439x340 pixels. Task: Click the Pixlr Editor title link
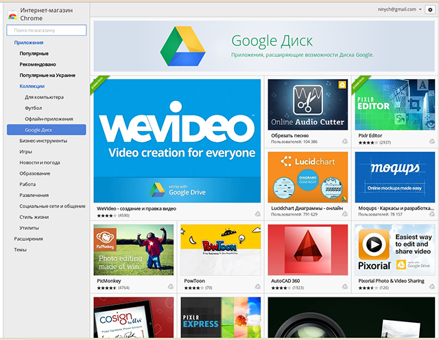[370, 136]
